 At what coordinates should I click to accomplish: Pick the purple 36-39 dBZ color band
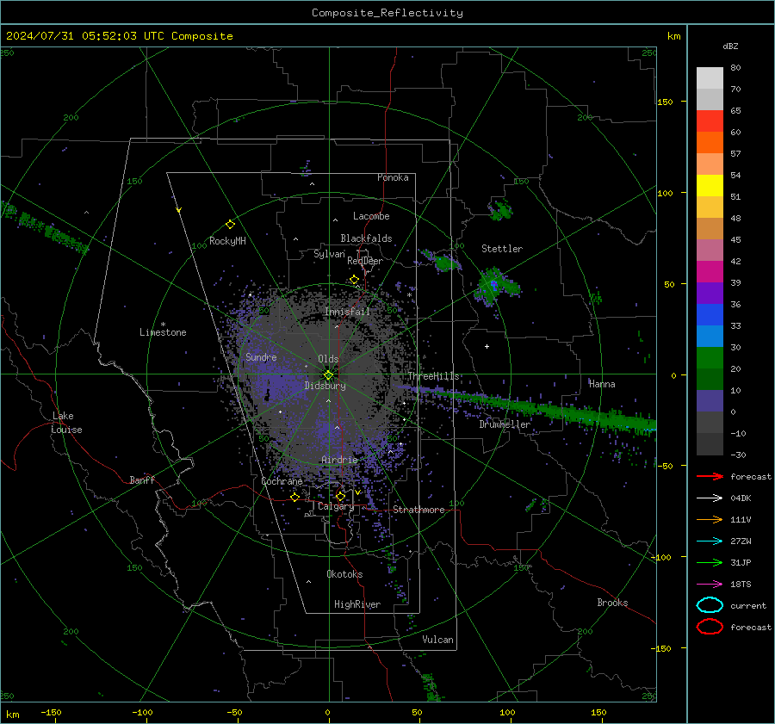pos(710,293)
